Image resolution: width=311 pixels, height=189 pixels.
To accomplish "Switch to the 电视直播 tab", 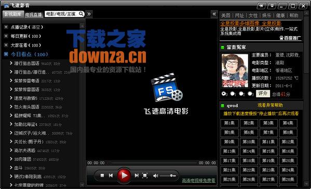I will click(34, 14).
